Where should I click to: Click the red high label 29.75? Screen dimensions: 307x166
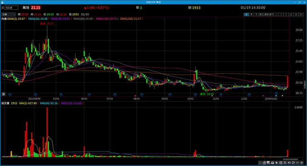point(47,24)
